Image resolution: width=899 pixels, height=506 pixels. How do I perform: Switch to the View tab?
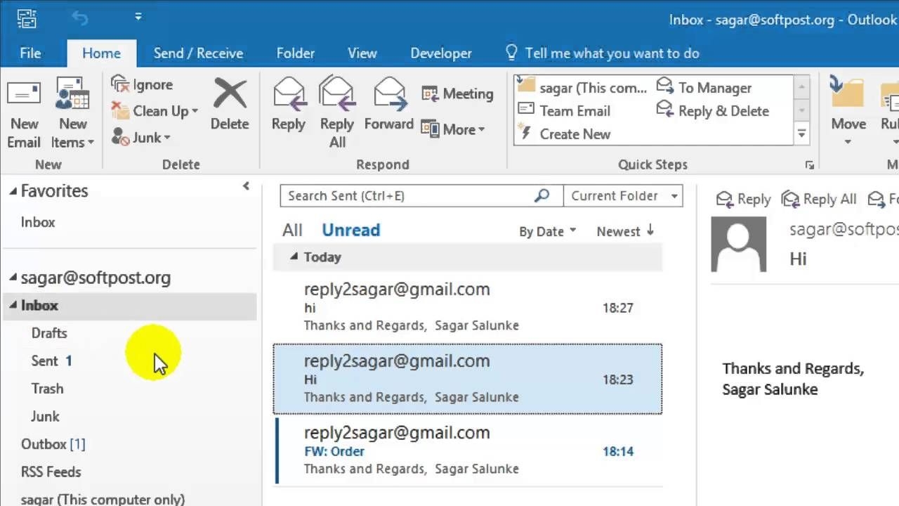pos(362,53)
